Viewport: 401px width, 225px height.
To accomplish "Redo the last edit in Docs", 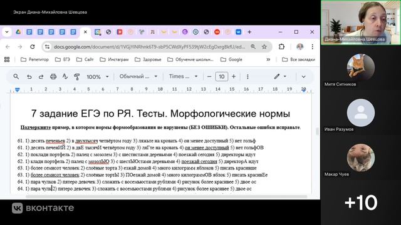I will click(41, 76).
